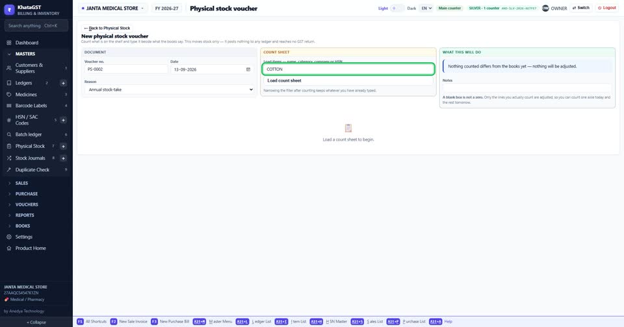Collapse the MASTERS section

tap(36, 54)
